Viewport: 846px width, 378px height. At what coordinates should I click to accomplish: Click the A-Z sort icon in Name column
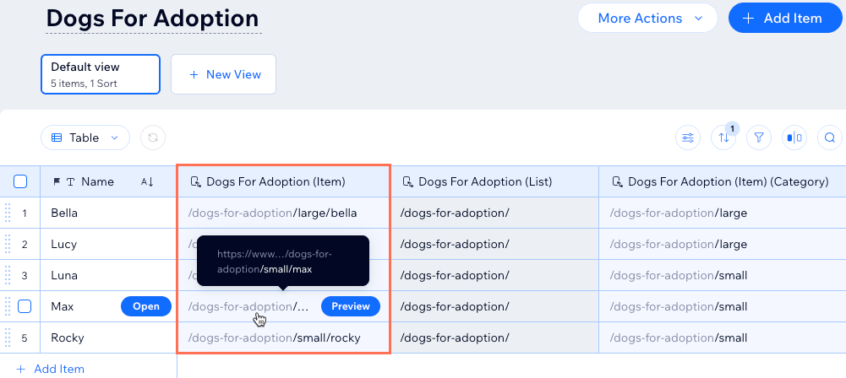(147, 181)
